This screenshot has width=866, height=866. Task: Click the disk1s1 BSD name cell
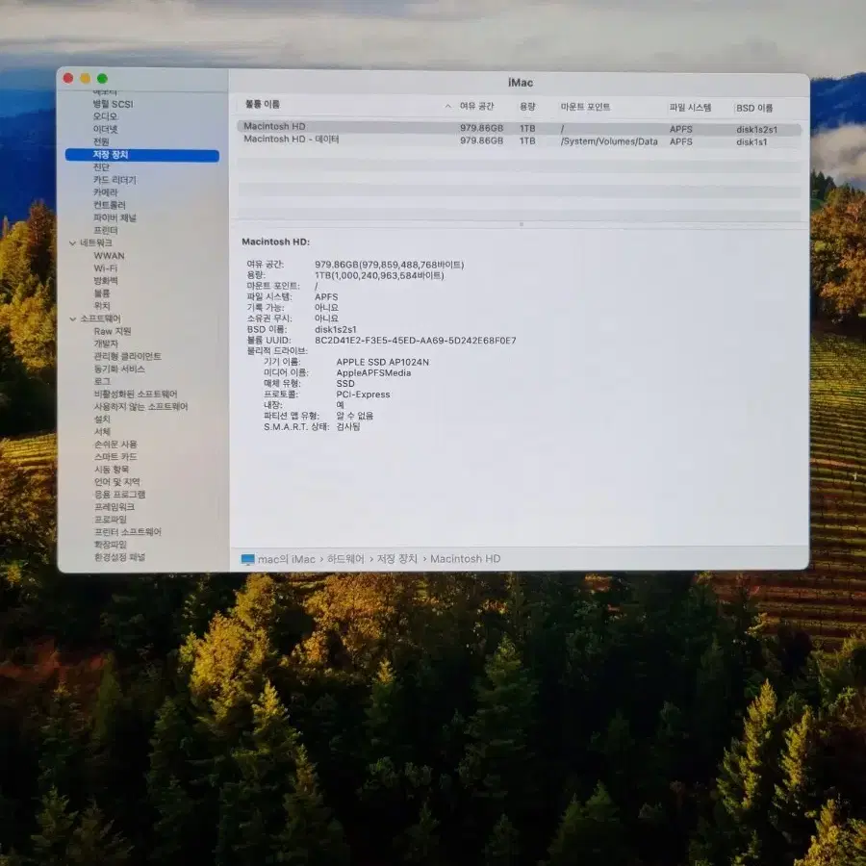(x=751, y=142)
